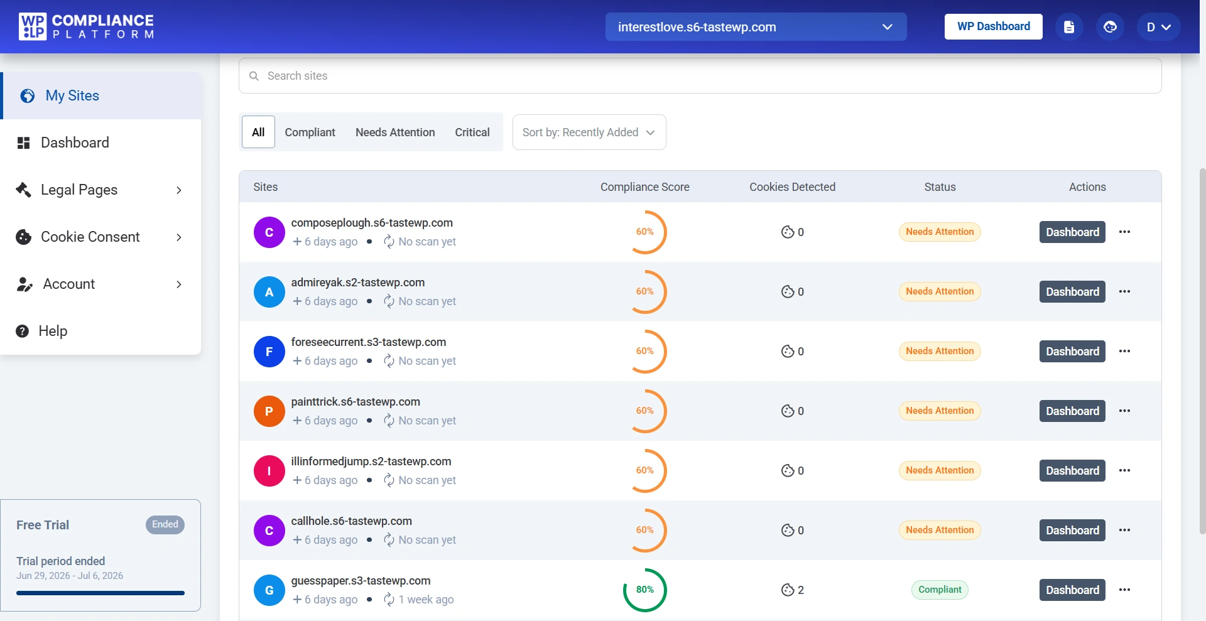The width and height of the screenshot is (1206, 621).
Task: Open the Sort by Recently Added dropdown
Action: (589, 132)
